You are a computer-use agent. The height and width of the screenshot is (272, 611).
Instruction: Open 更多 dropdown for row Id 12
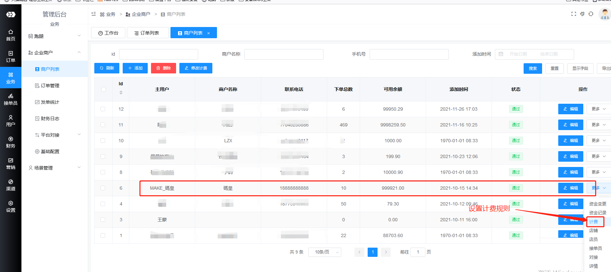pyautogui.click(x=599, y=109)
